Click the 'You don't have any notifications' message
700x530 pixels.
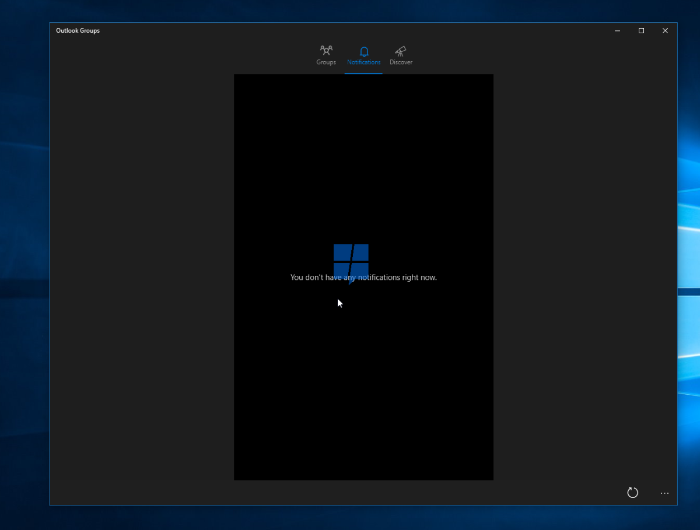363,278
